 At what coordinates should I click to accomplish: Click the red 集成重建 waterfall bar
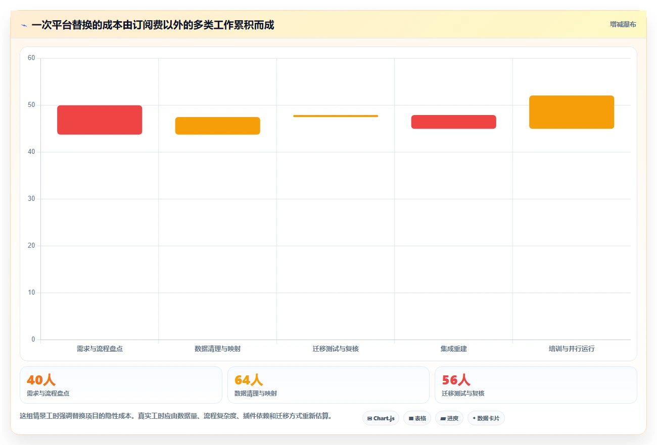[x=453, y=122]
